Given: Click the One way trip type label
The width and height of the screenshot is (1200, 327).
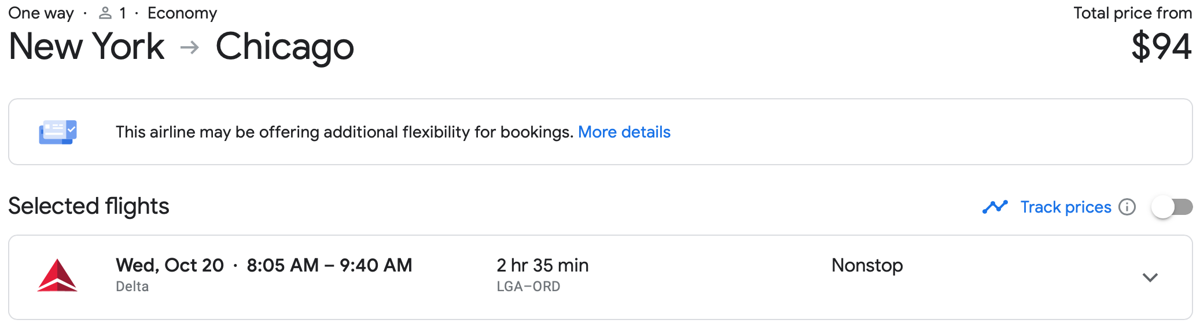Looking at the screenshot, I should (x=41, y=13).
